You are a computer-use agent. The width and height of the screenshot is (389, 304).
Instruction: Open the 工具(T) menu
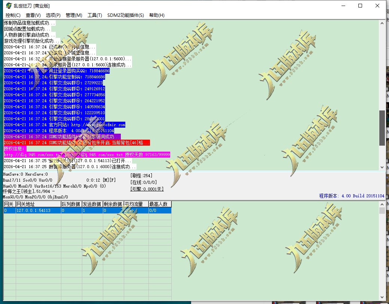[x=95, y=15]
